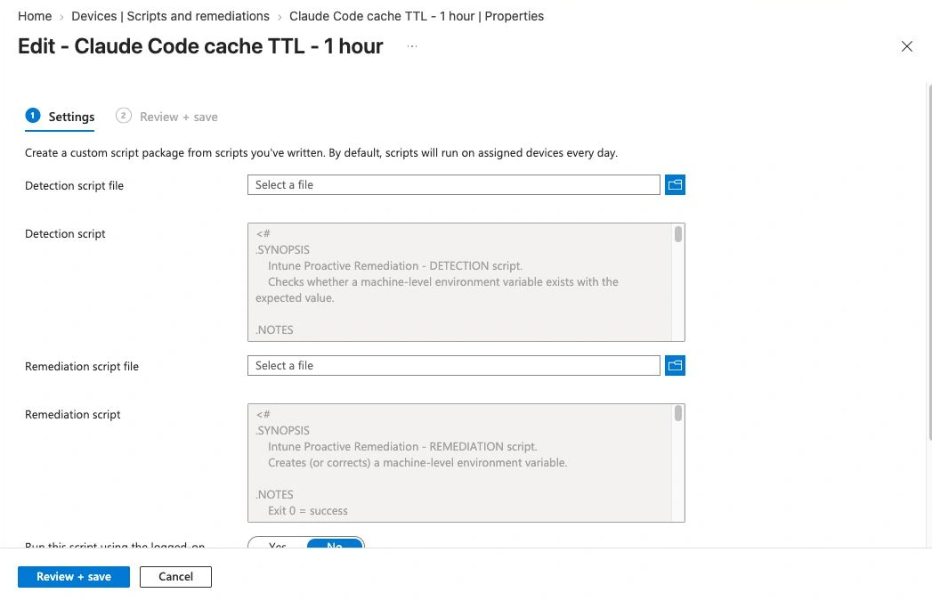Switch logged-on credentials toggle to No
The width and height of the screenshot is (932, 601).
[335, 545]
